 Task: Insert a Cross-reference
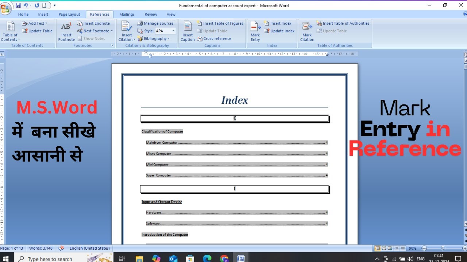(214, 39)
